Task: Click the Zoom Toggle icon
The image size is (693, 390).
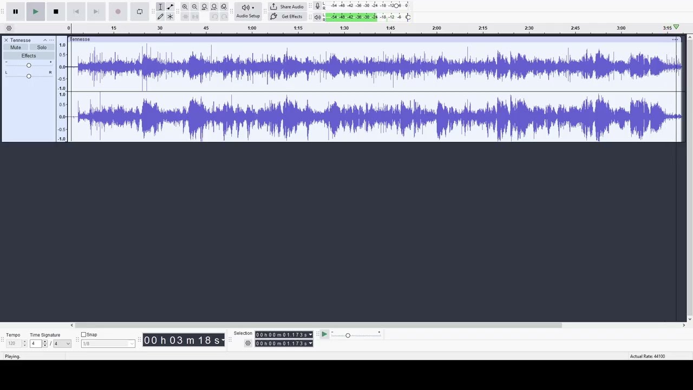Action: (x=224, y=6)
